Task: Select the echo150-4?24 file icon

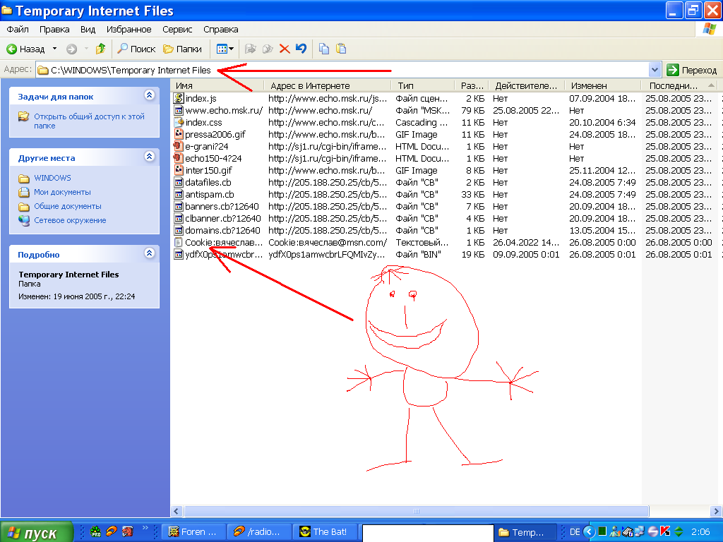Action: [179, 158]
